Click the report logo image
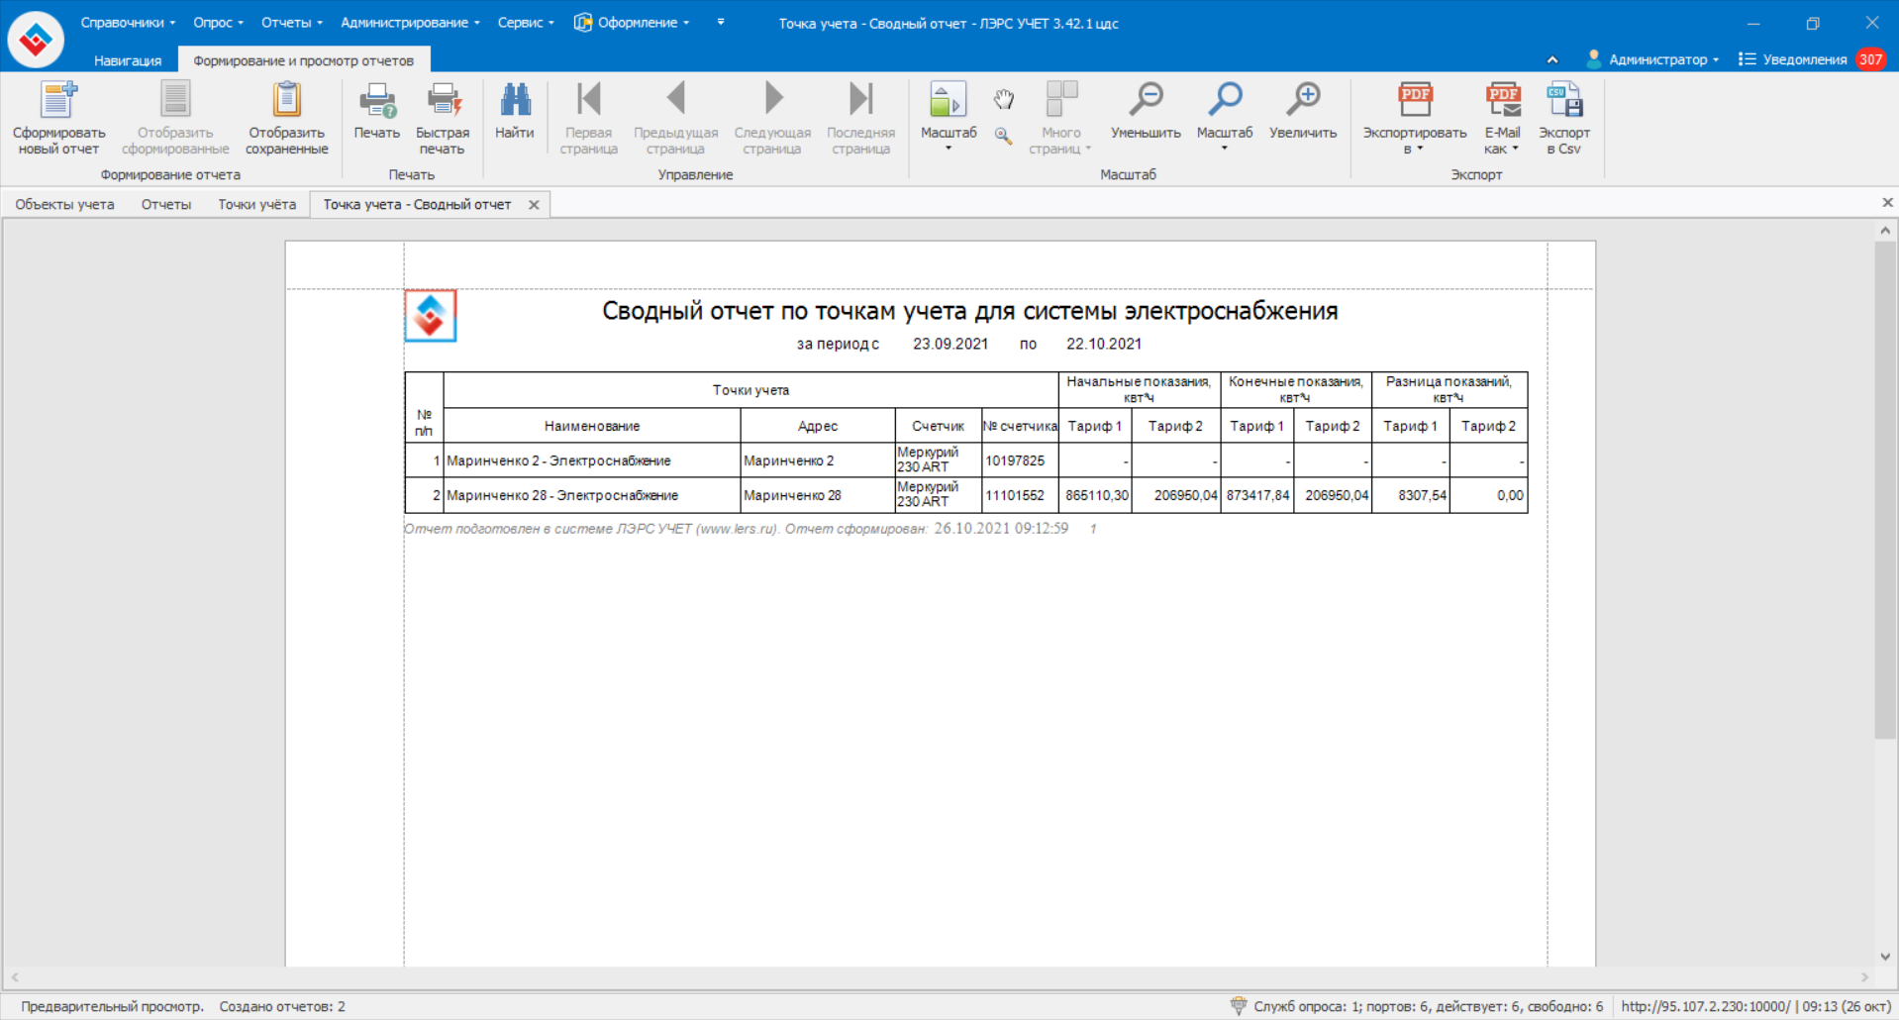1899x1020 pixels. pyautogui.click(x=431, y=316)
